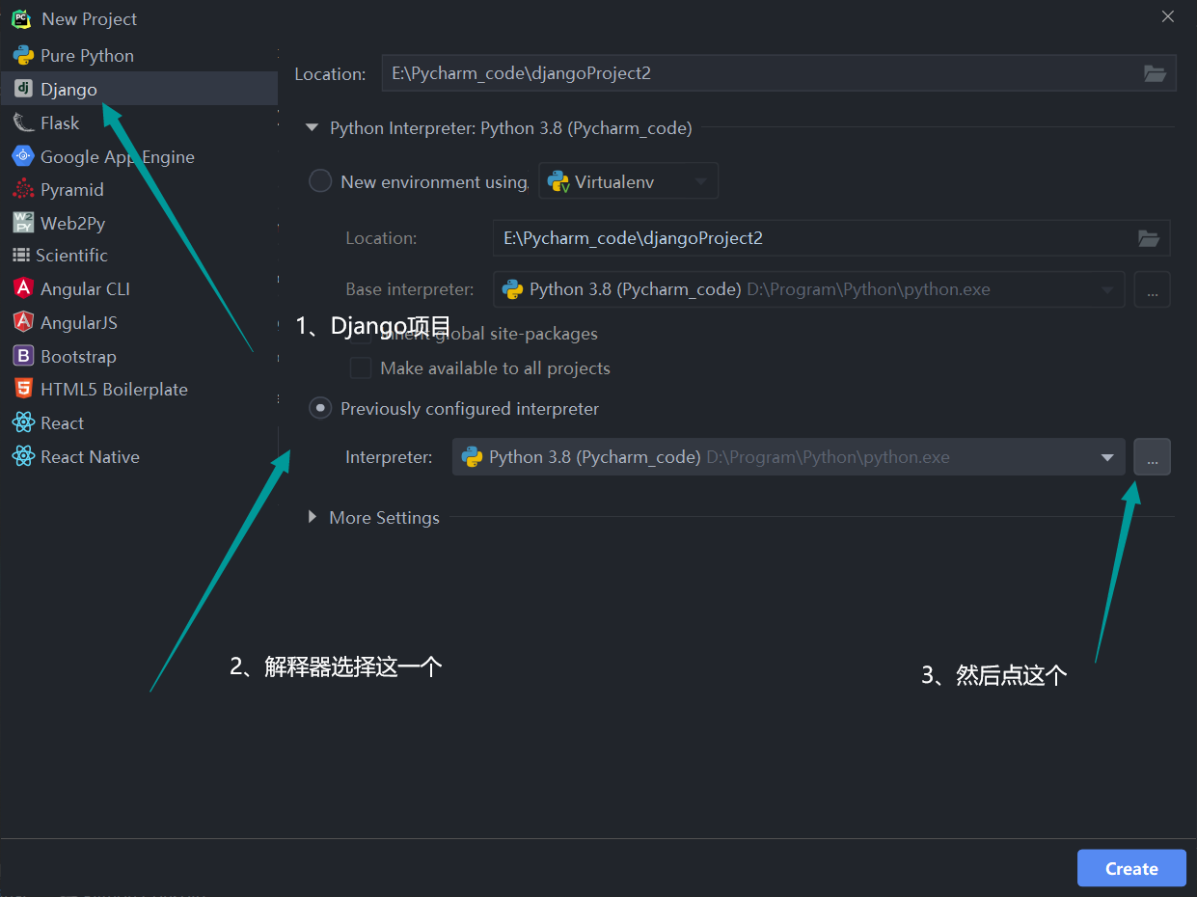Click the Python icon in Interpreter combo box
This screenshot has height=897, width=1197.
pos(472,457)
